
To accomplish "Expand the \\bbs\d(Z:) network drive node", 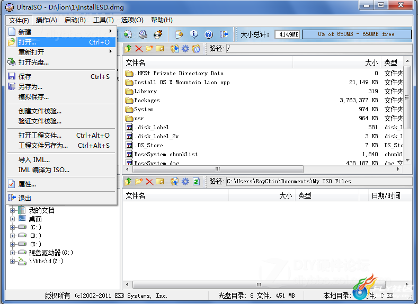I will [x=12, y=261].
